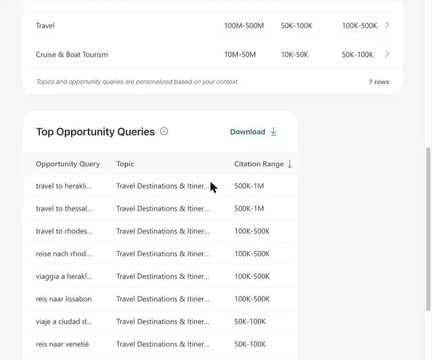This screenshot has height=360, width=432.
Task: Click the topic cell for reis naar venetië
Action: tap(163, 344)
